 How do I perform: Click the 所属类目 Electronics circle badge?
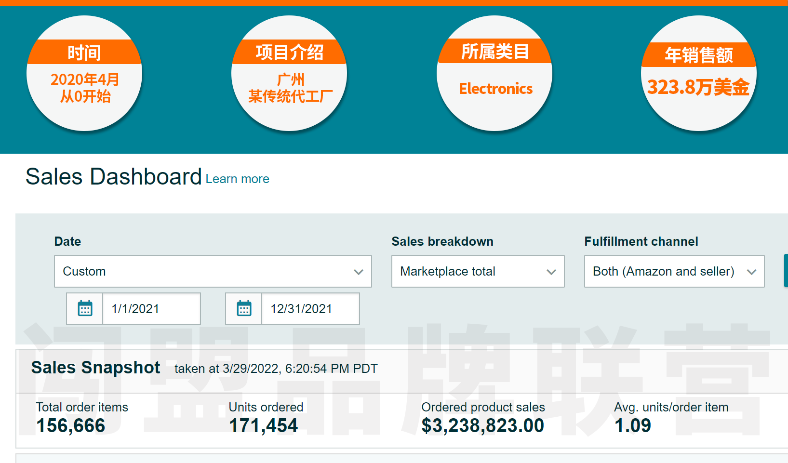[494, 74]
